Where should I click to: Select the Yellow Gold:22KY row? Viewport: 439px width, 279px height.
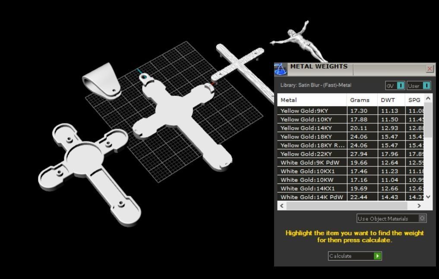[351, 154]
